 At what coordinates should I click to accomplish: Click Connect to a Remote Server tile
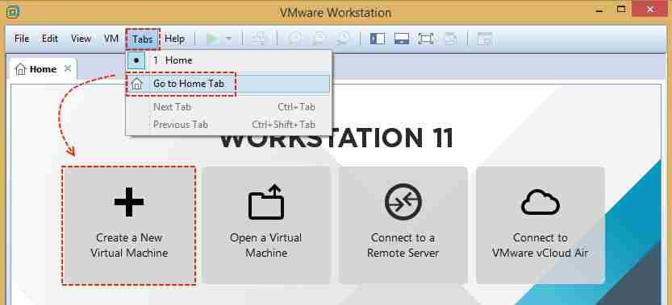coord(403,225)
